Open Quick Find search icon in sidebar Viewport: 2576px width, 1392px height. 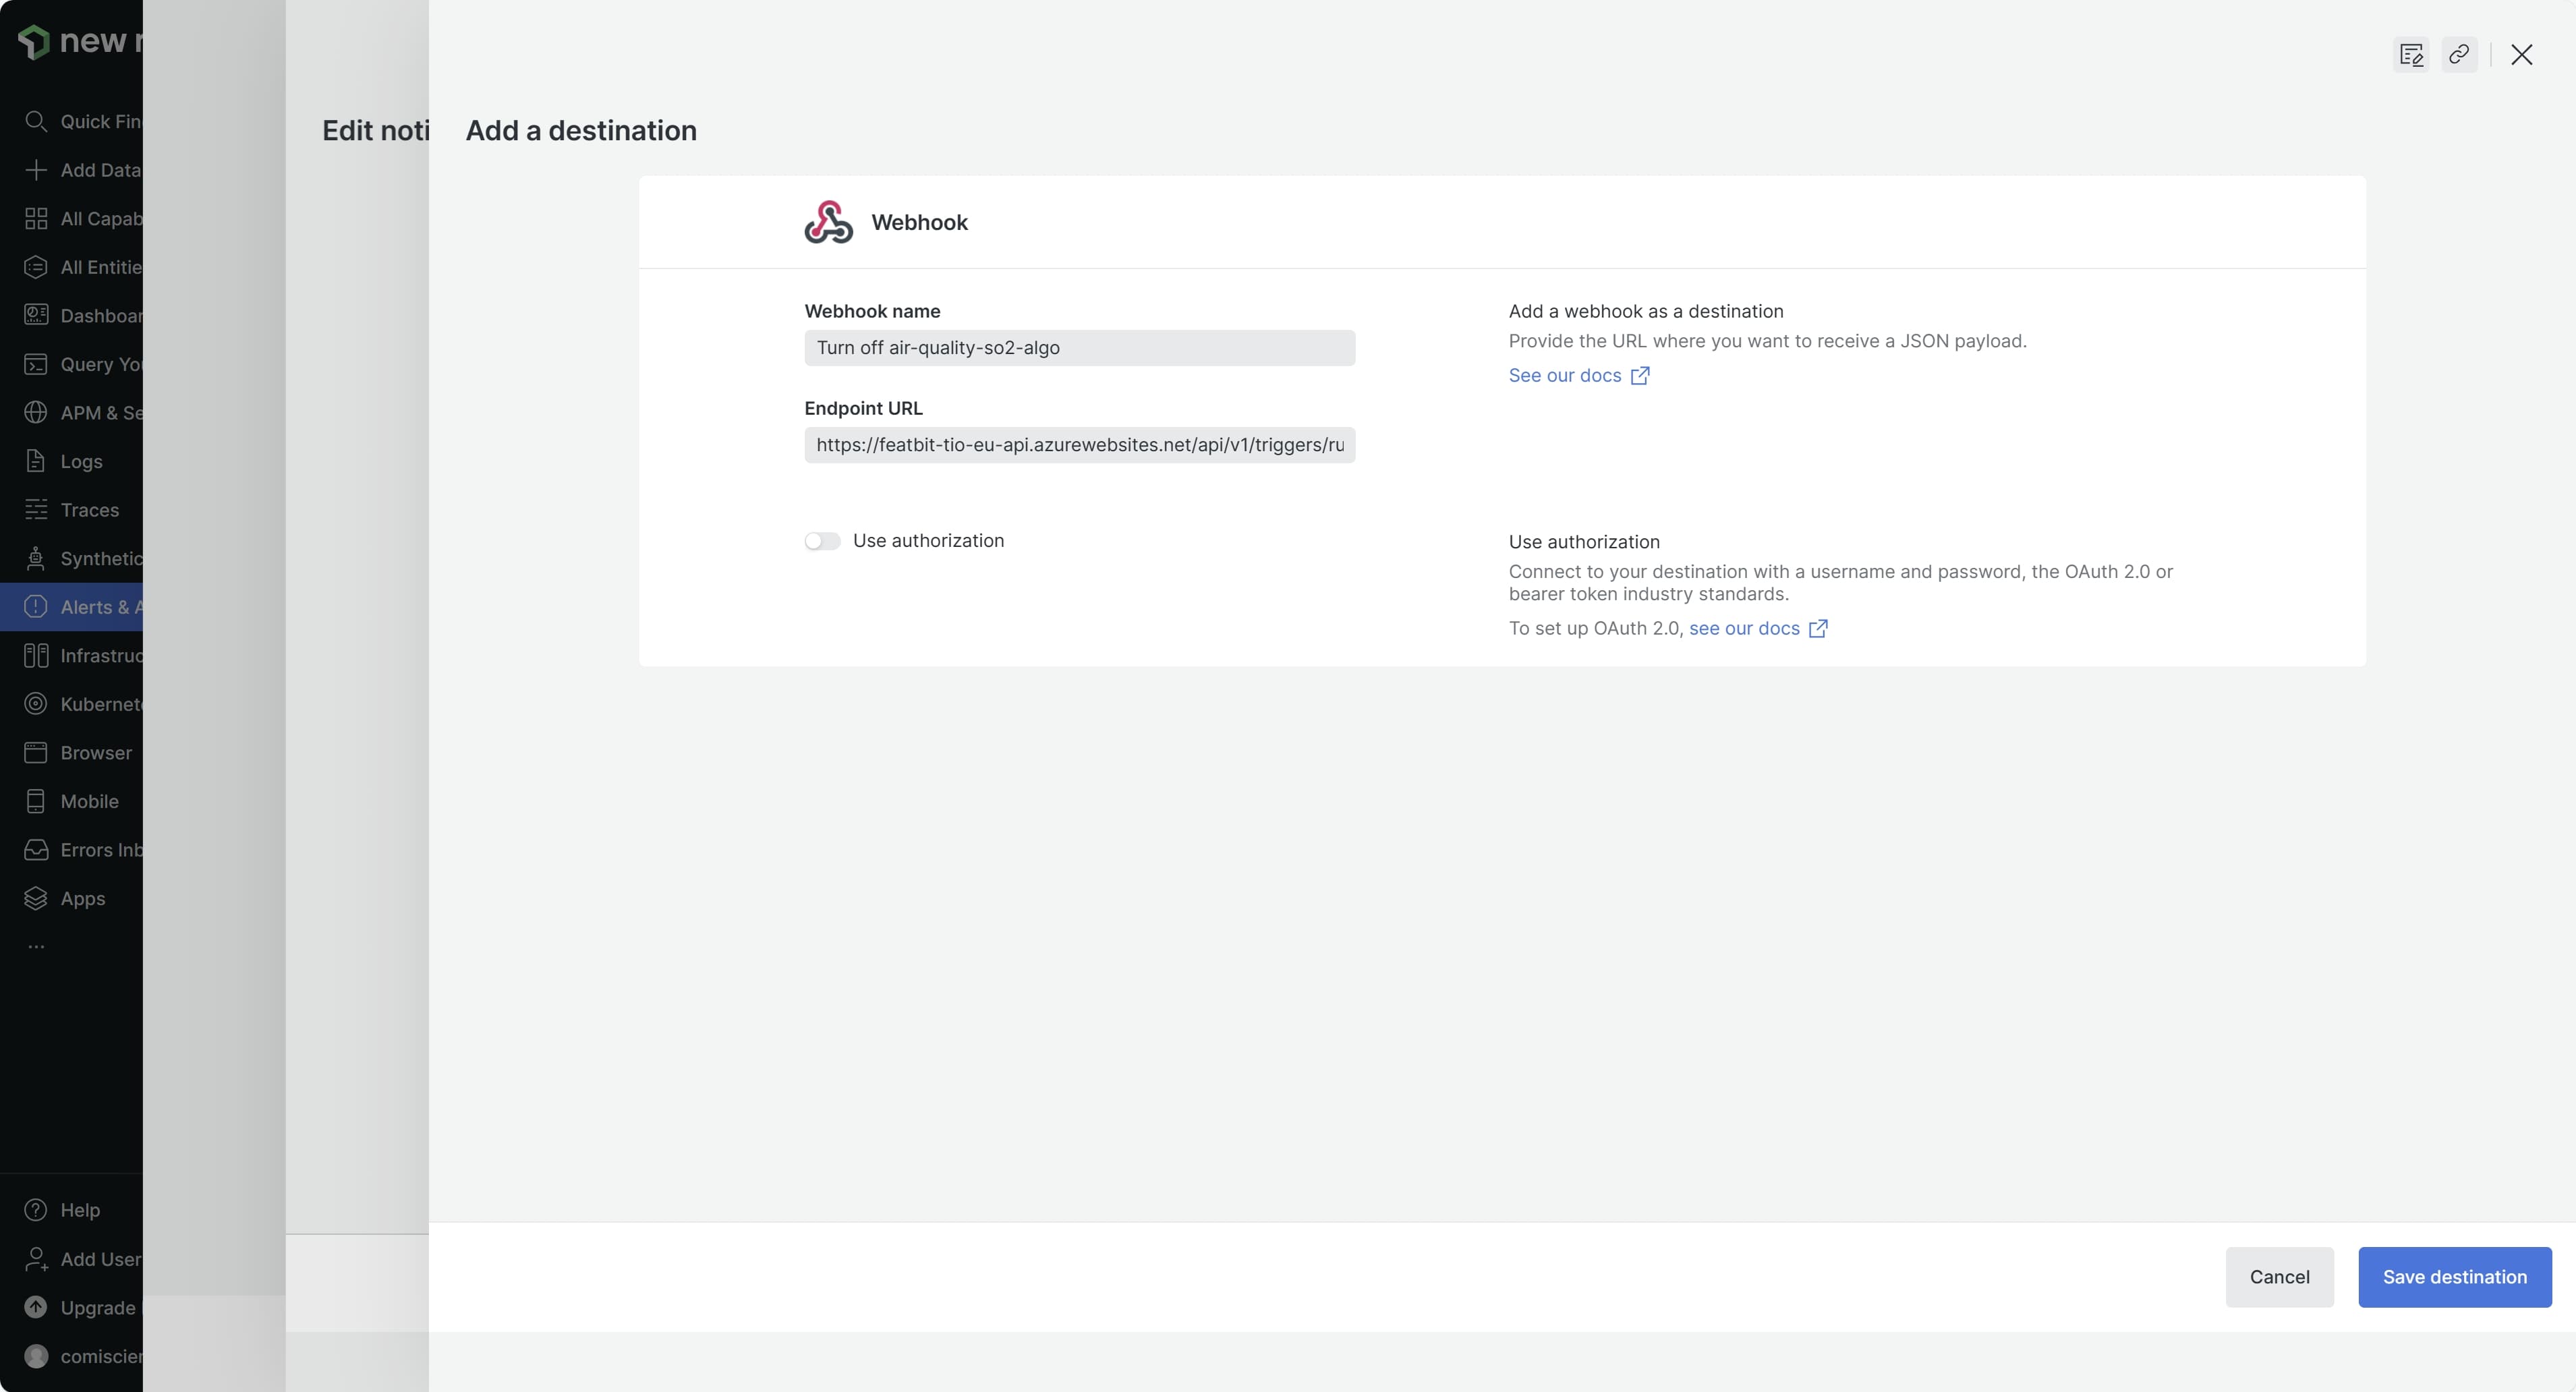36,121
